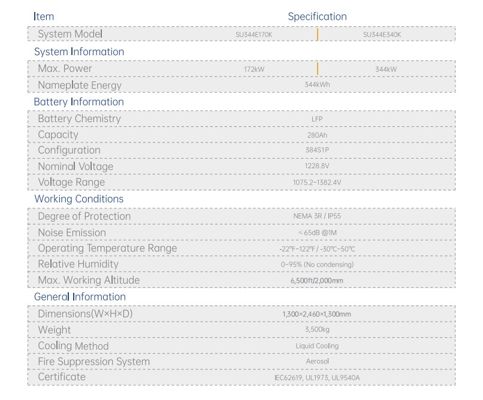Click the SU344E170K model value

tap(254, 35)
